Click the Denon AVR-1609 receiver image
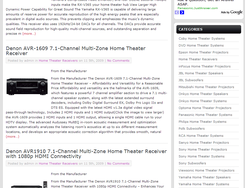 click(x=27, y=87)
